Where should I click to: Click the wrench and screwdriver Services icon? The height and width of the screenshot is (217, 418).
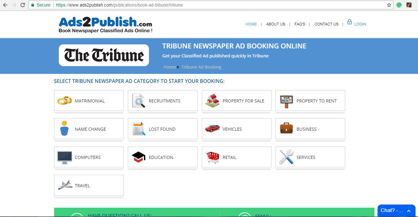(x=286, y=157)
